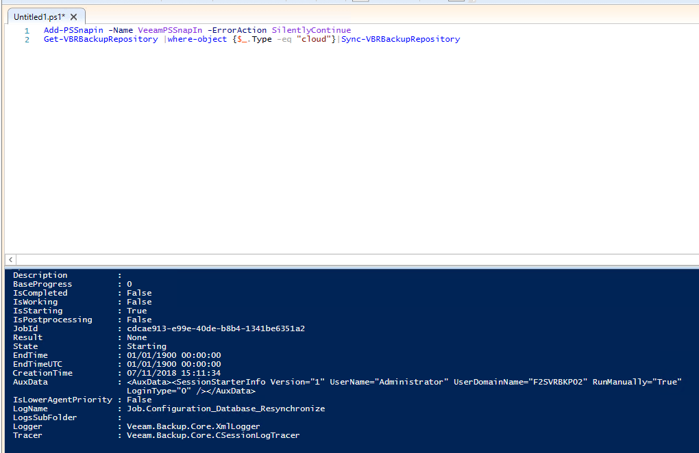699x453 pixels.
Task: Click line number 2 in the gutter
Action: (27, 39)
